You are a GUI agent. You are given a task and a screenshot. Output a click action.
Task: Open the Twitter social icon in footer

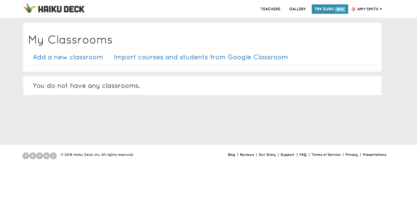(33, 156)
